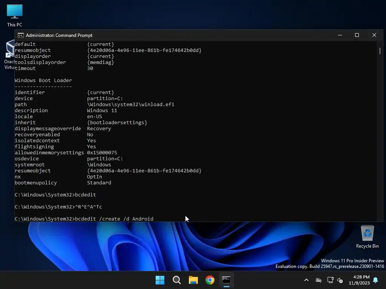Click the muted volume tray icon
Image resolution: width=386 pixels, height=289 pixels.
click(x=340, y=280)
